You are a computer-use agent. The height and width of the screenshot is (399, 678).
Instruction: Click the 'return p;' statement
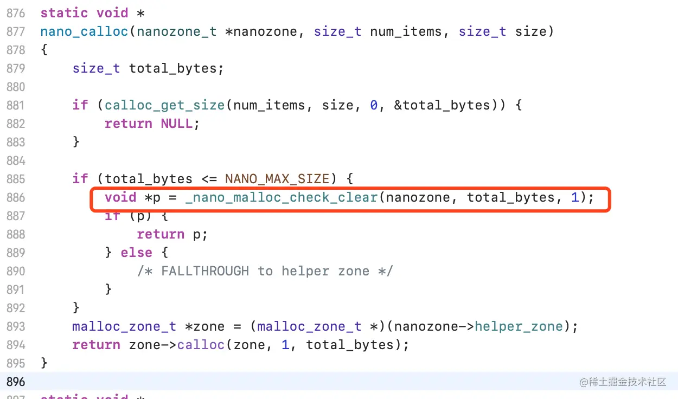(172, 234)
